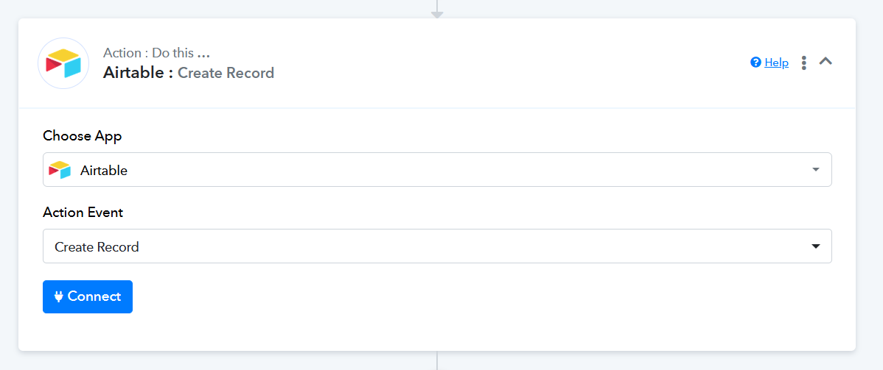The image size is (883, 370).
Task: Click the small Airtable icon in Choose App field
Action: [x=60, y=170]
